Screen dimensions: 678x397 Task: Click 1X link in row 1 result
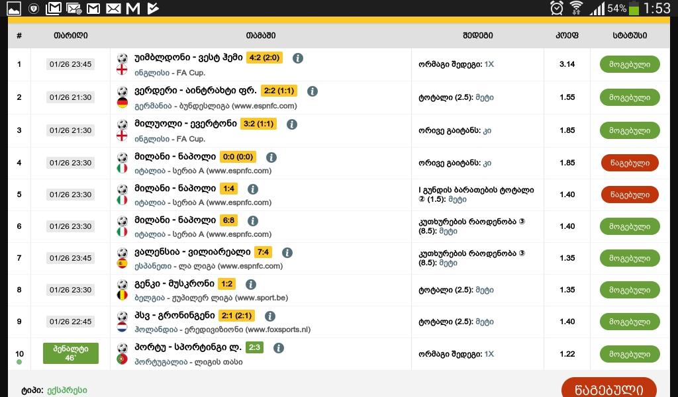click(489, 64)
